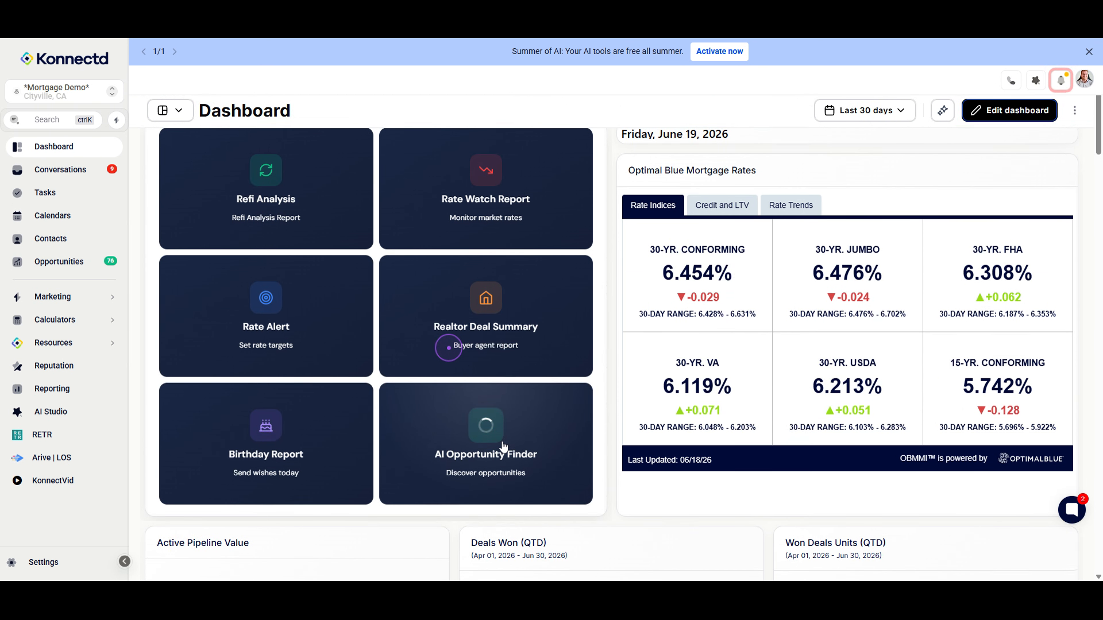This screenshot has height=620, width=1103.
Task: Click the scrollbar down arrow
Action: coord(1098,576)
